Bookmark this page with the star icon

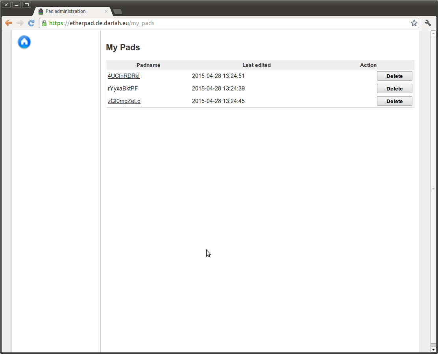coord(414,23)
